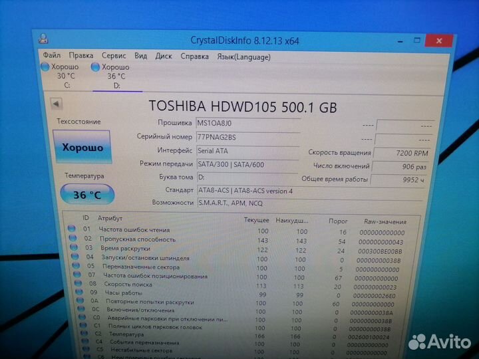479x359 pixels.
Task: Click raw value 0000000026E0
Action: coord(374,296)
